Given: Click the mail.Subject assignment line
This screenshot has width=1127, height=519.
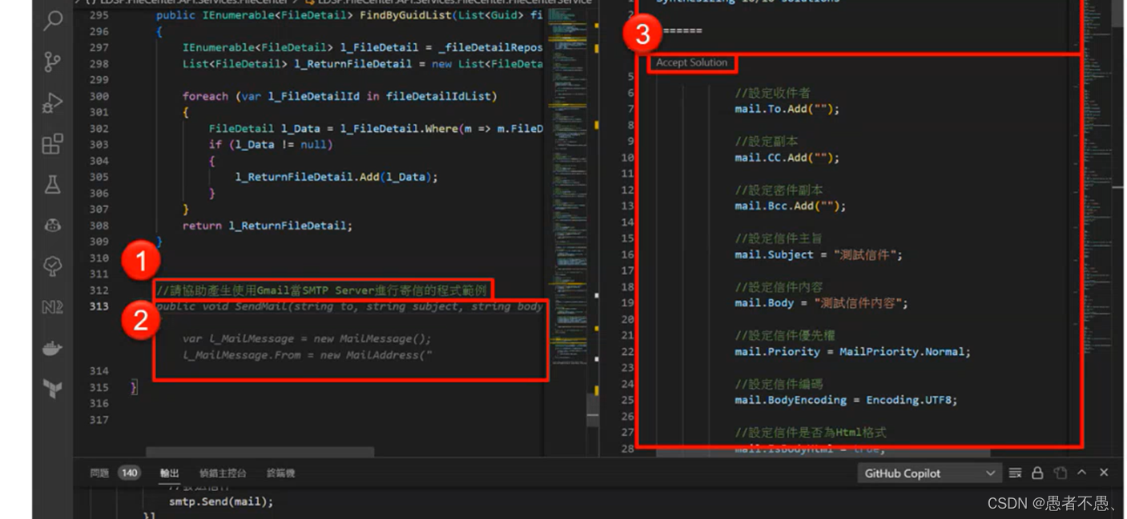Looking at the screenshot, I should pos(819,254).
